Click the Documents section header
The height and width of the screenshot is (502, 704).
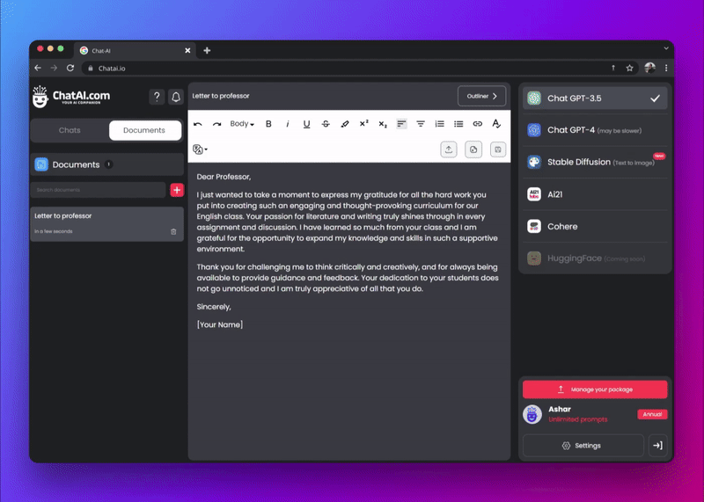tap(106, 164)
